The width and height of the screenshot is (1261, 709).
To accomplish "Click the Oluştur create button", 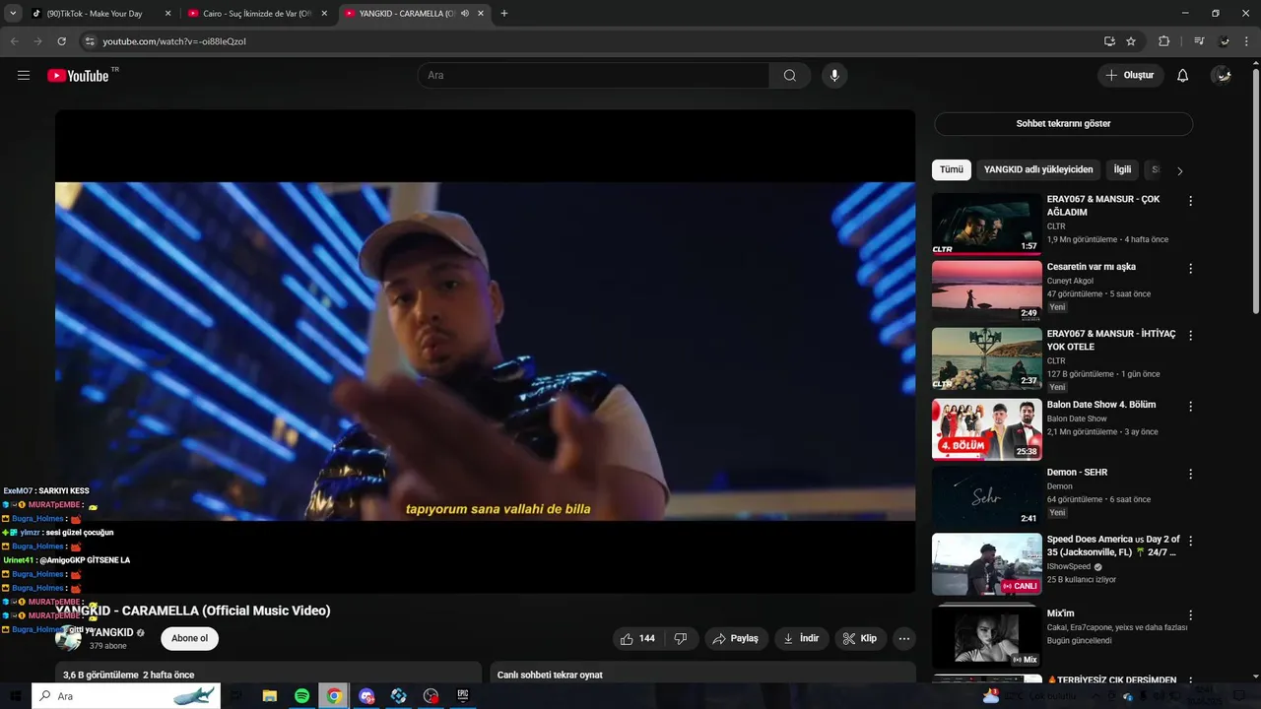I will coord(1131,76).
